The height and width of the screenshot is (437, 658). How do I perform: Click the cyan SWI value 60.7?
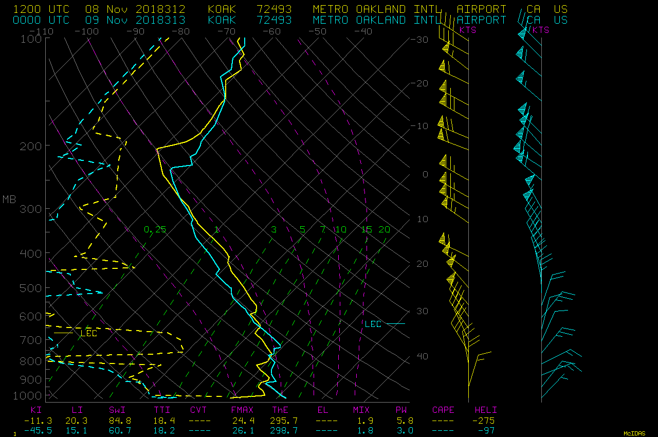pyautogui.click(x=120, y=430)
